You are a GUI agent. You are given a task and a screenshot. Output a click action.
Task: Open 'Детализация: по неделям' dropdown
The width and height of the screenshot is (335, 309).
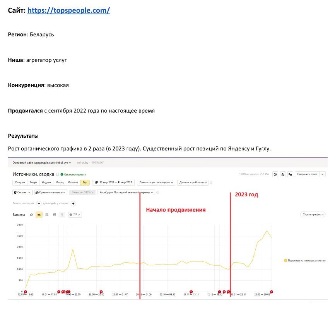tap(156, 183)
